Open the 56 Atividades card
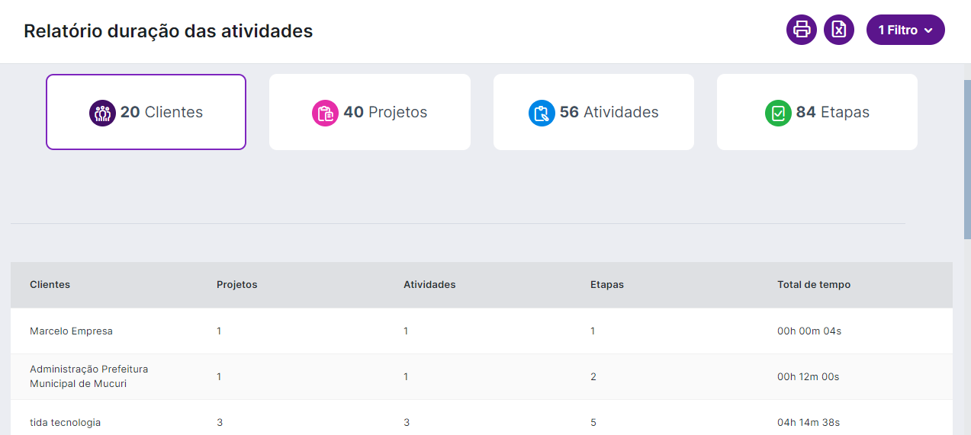 593,112
